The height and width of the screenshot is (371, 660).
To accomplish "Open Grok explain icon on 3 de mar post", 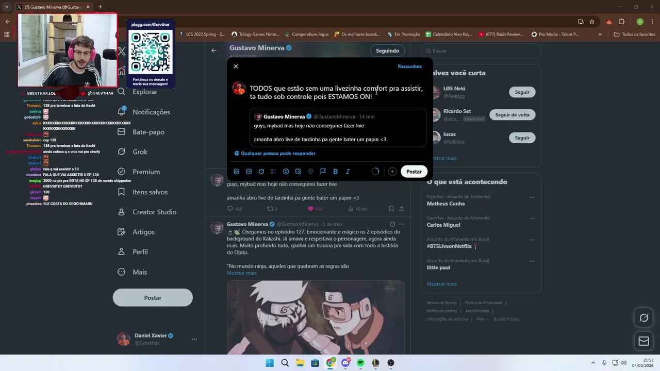I will pos(392,225).
